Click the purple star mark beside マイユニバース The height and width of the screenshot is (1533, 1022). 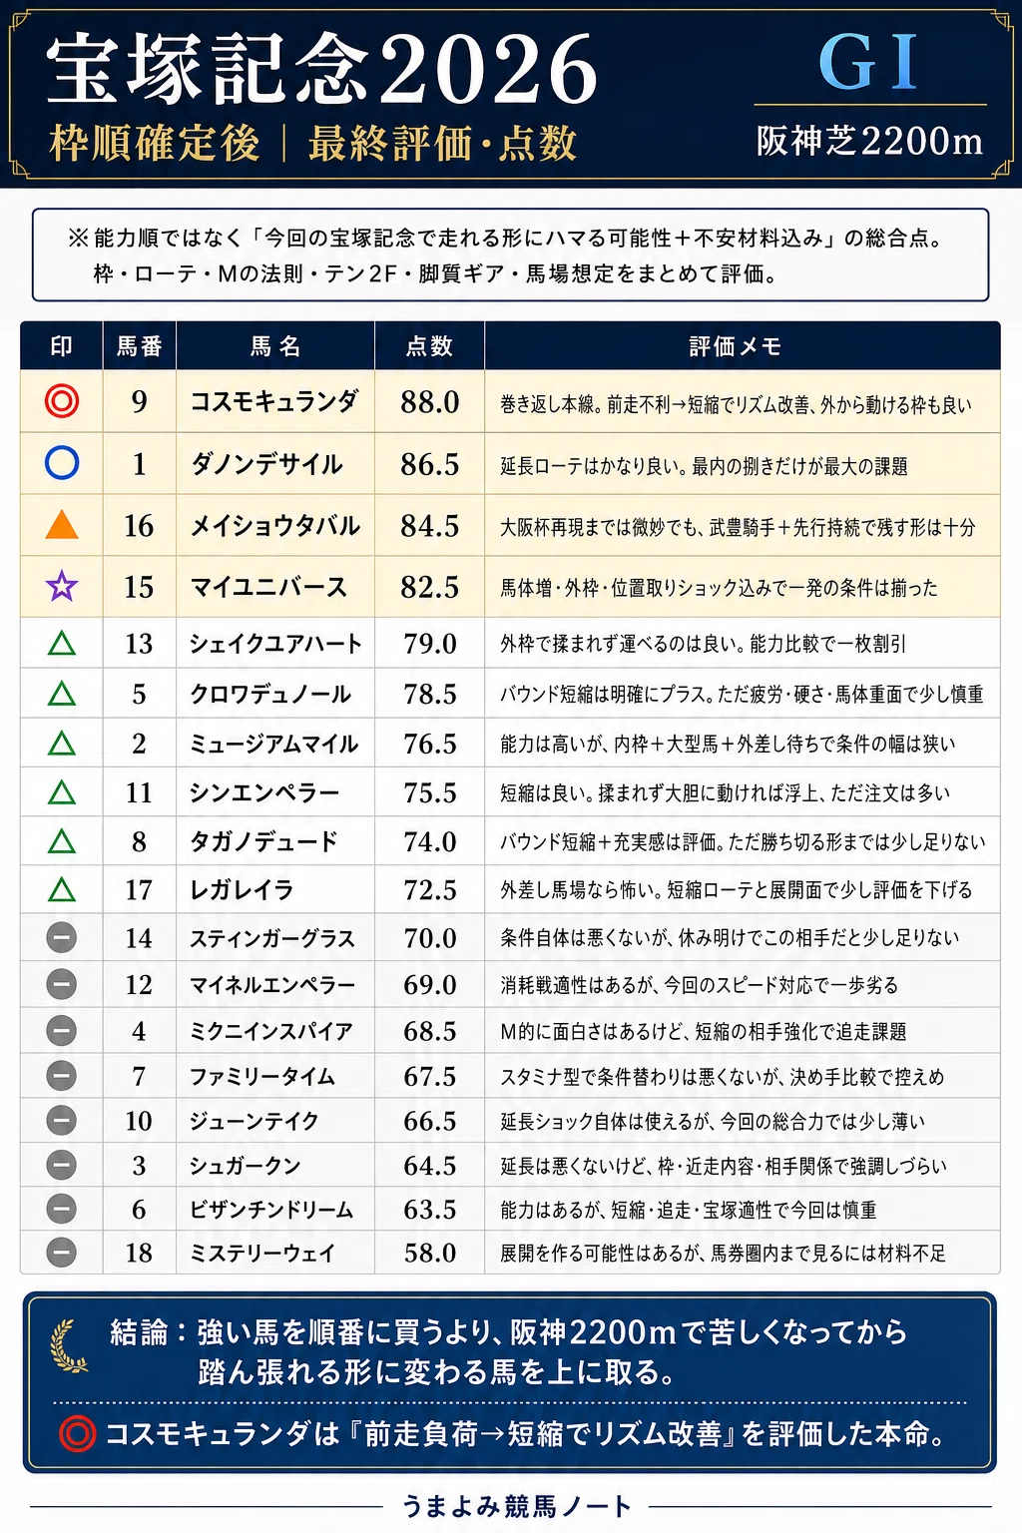pos(62,586)
